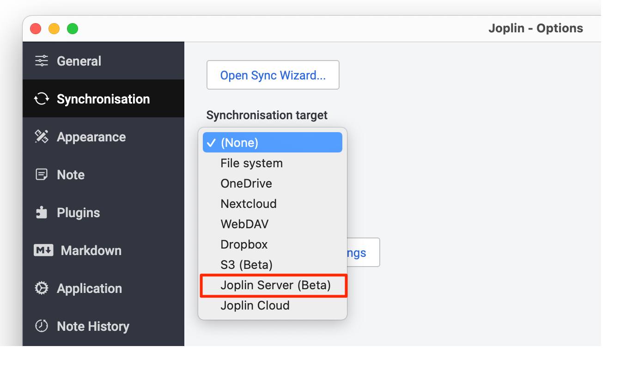Viewport: 620px width, 365px height.
Task: Select the Appearance paintbrush icon
Action: point(41,136)
